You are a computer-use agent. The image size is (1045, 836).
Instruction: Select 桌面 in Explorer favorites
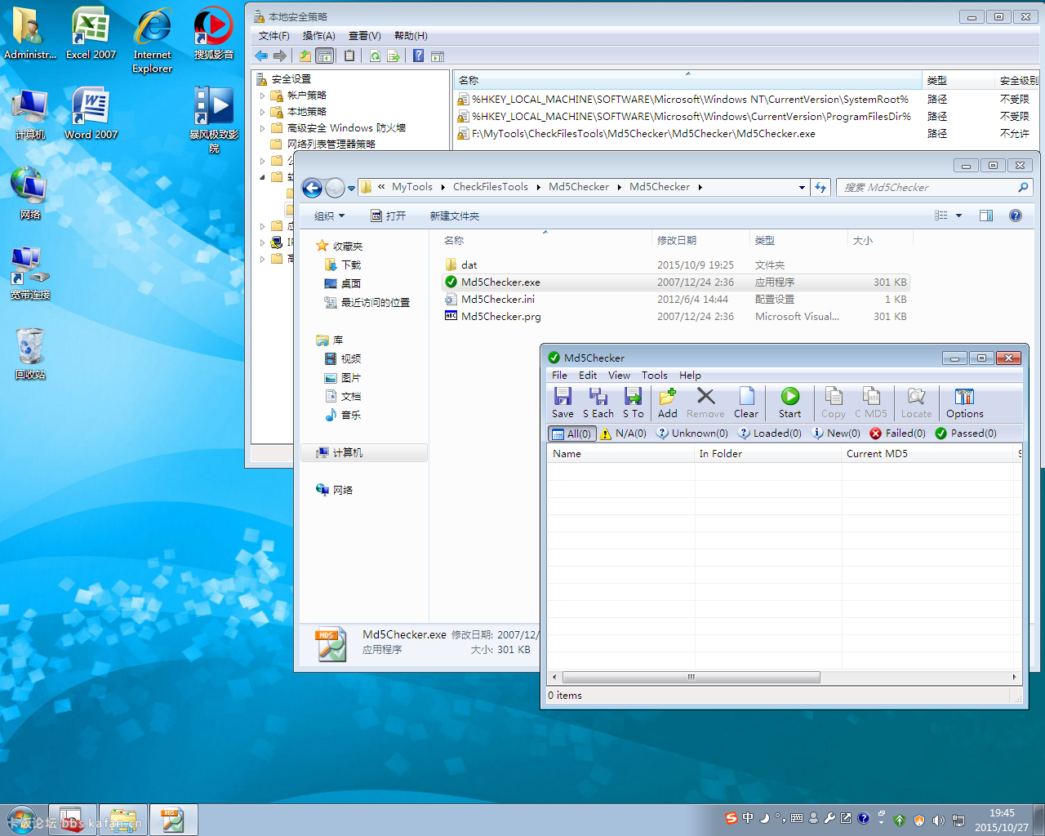pos(342,283)
